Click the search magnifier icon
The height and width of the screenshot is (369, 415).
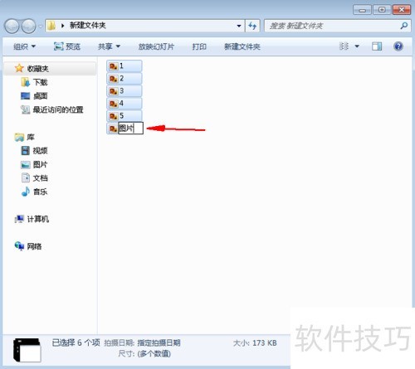(404, 26)
